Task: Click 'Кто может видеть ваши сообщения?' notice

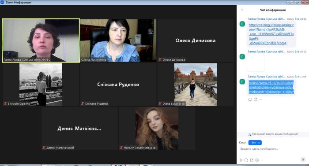Action: [273, 134]
